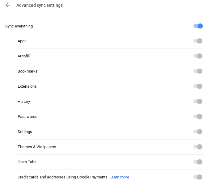Toggle the Autofill sync switch
Viewport: 208px width, 184px height.
pos(198,56)
